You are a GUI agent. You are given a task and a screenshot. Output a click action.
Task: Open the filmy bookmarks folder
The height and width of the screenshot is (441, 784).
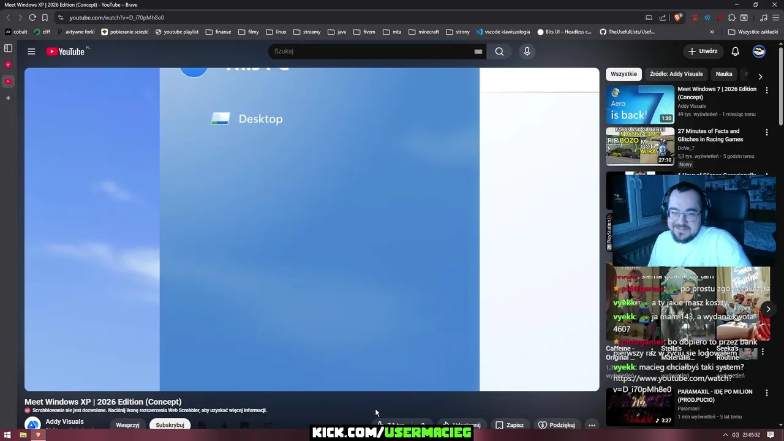click(249, 32)
